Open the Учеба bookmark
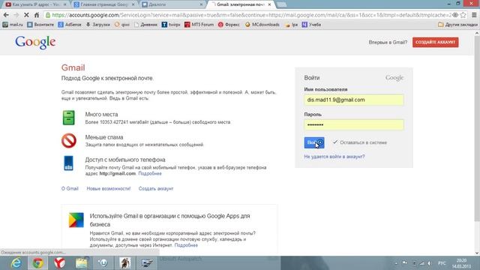The height and width of the screenshot is (270, 480). point(311,25)
